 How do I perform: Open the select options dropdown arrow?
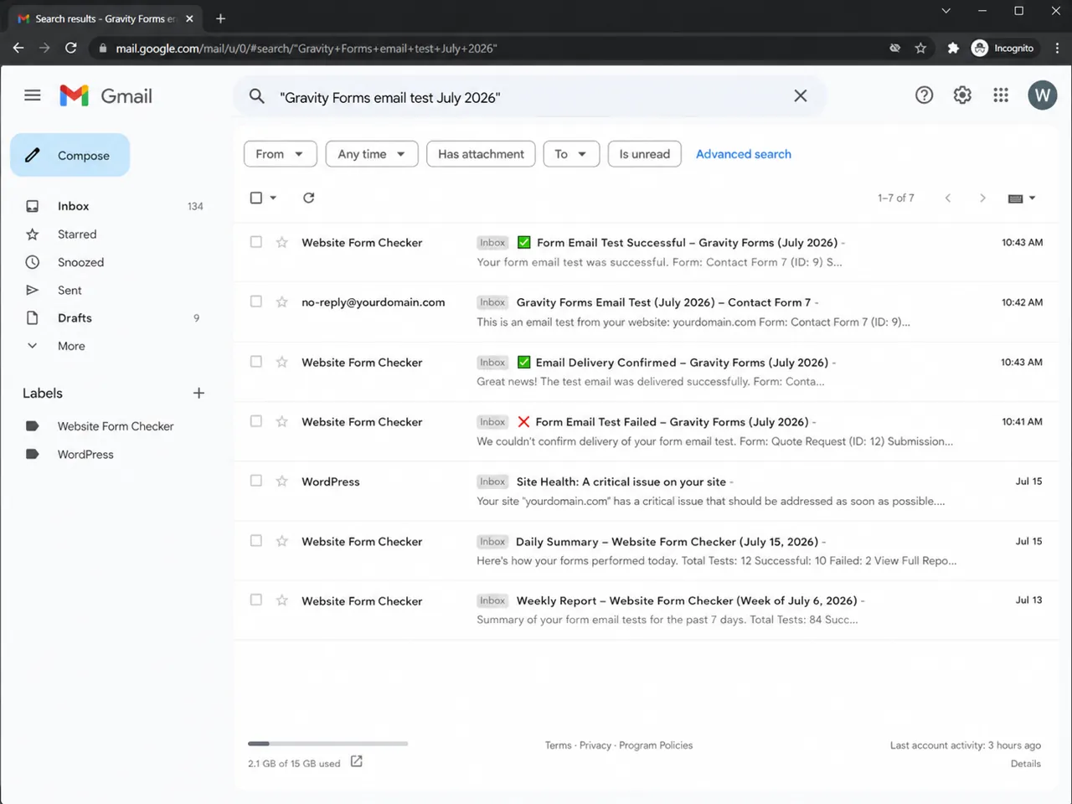click(x=273, y=198)
